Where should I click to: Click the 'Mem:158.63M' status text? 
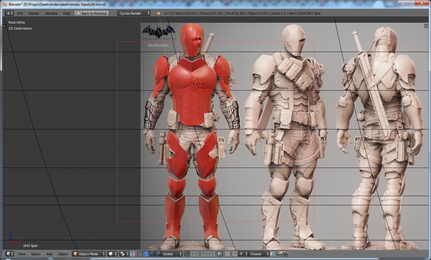(x=300, y=13)
